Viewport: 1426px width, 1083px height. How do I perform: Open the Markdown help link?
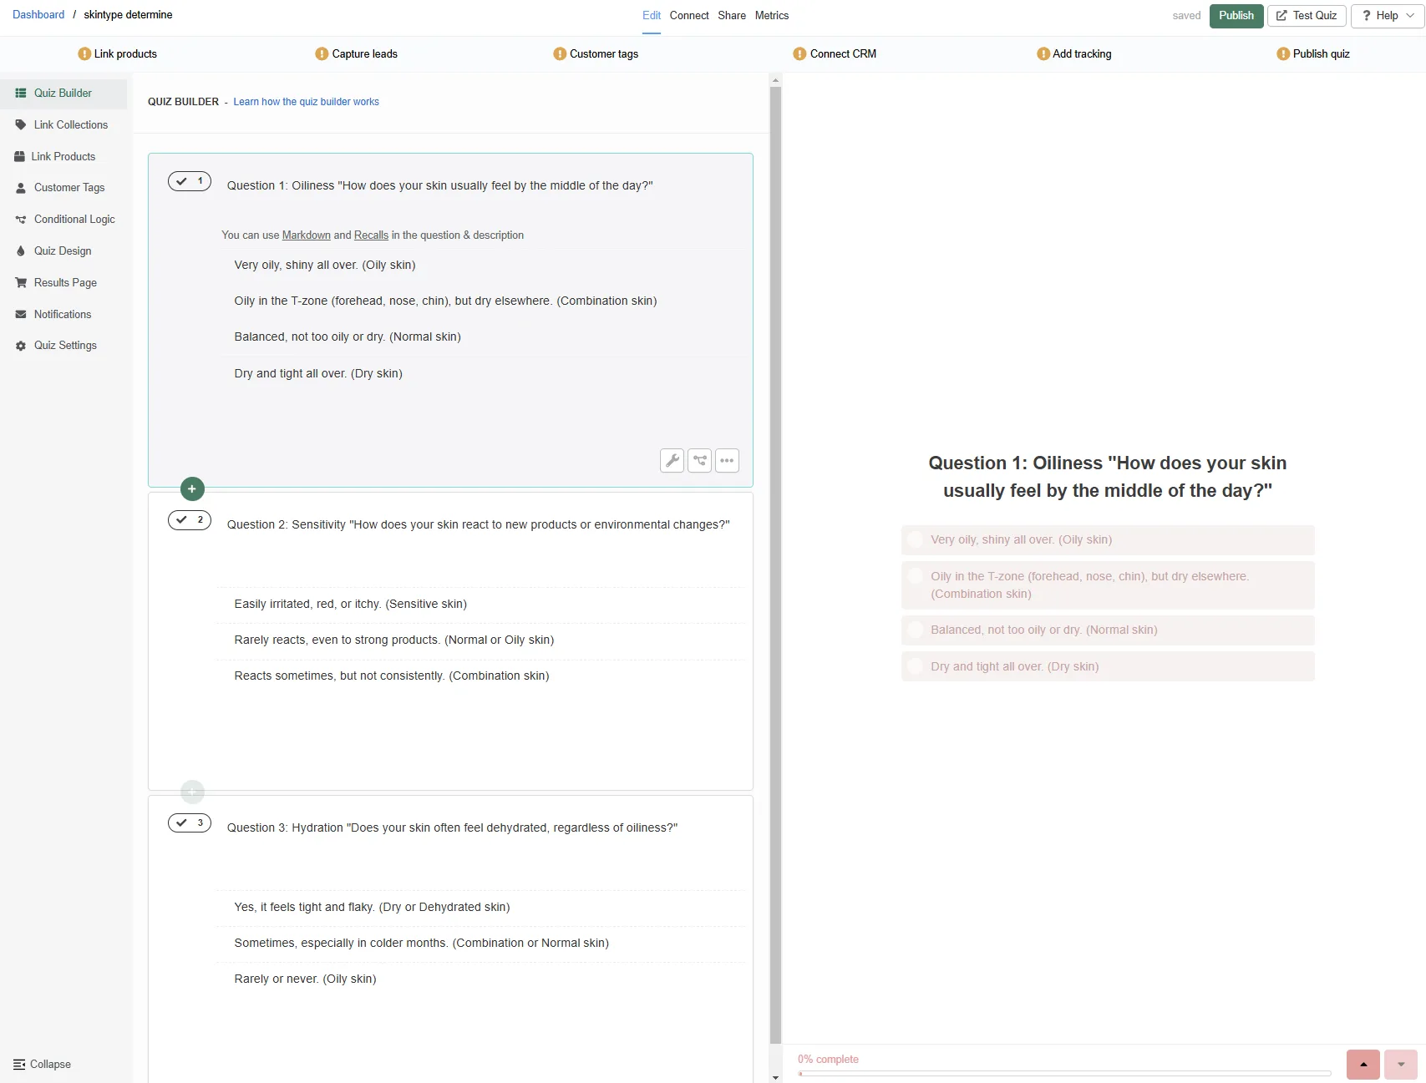[x=307, y=235]
